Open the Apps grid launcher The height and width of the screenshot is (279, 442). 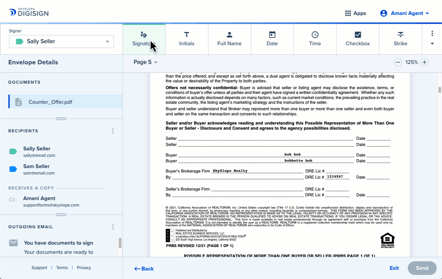point(355,13)
